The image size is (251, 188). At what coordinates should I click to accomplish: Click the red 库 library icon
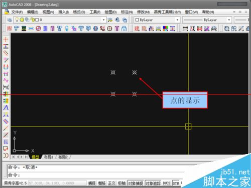10,28
